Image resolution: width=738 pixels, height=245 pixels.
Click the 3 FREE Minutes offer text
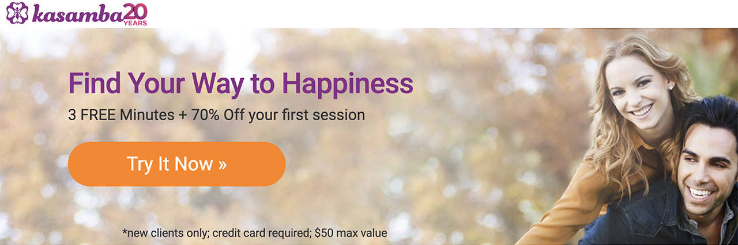point(121,114)
